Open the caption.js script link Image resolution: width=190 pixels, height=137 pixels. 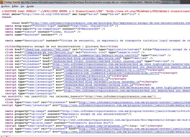click(86, 79)
